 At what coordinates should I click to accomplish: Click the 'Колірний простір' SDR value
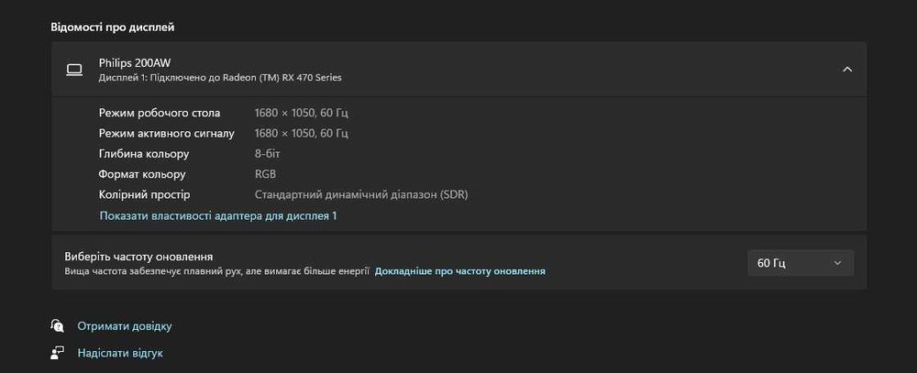pos(360,194)
